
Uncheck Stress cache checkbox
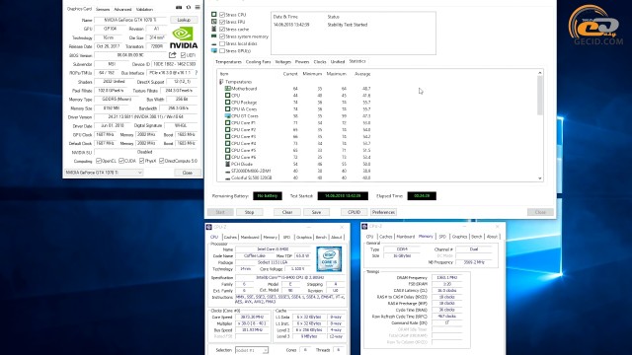point(222,29)
